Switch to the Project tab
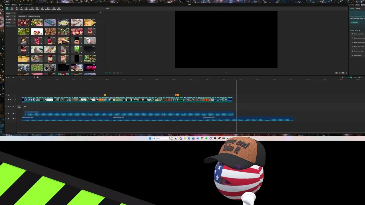The height and width of the screenshot is (205, 365). click(x=352, y=9)
